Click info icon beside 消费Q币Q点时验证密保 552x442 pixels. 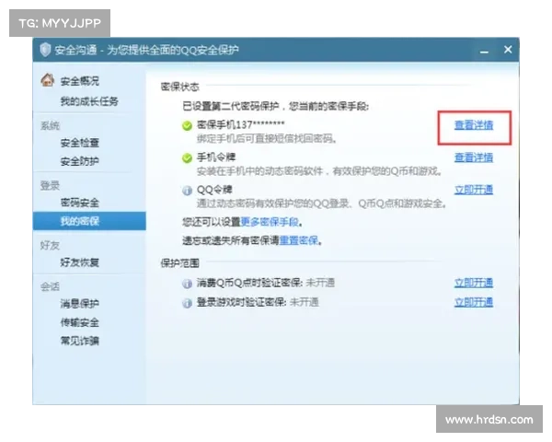187,284
